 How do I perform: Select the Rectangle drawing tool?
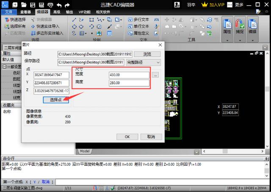point(91,20)
